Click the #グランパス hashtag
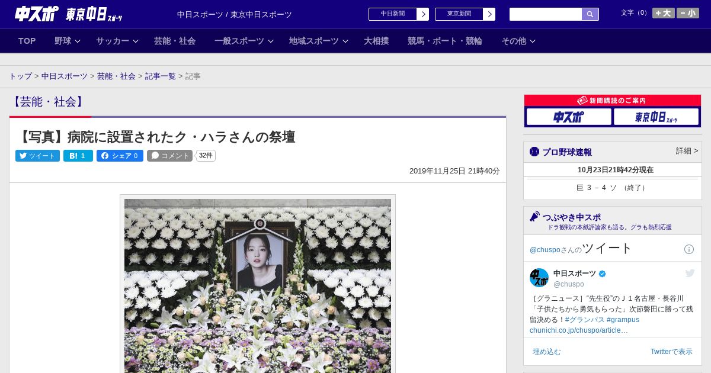This screenshot has width=711, height=373. 585,320
